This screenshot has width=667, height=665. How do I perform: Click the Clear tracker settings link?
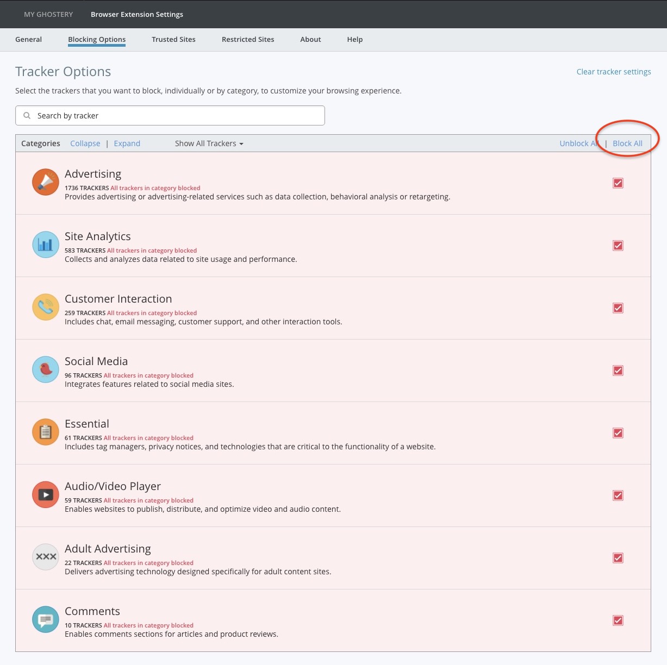tap(614, 72)
